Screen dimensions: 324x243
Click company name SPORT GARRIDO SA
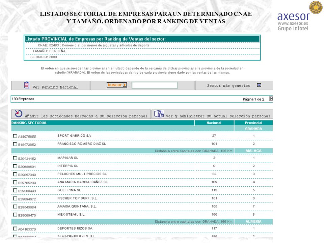pyautogui.click(x=74, y=136)
